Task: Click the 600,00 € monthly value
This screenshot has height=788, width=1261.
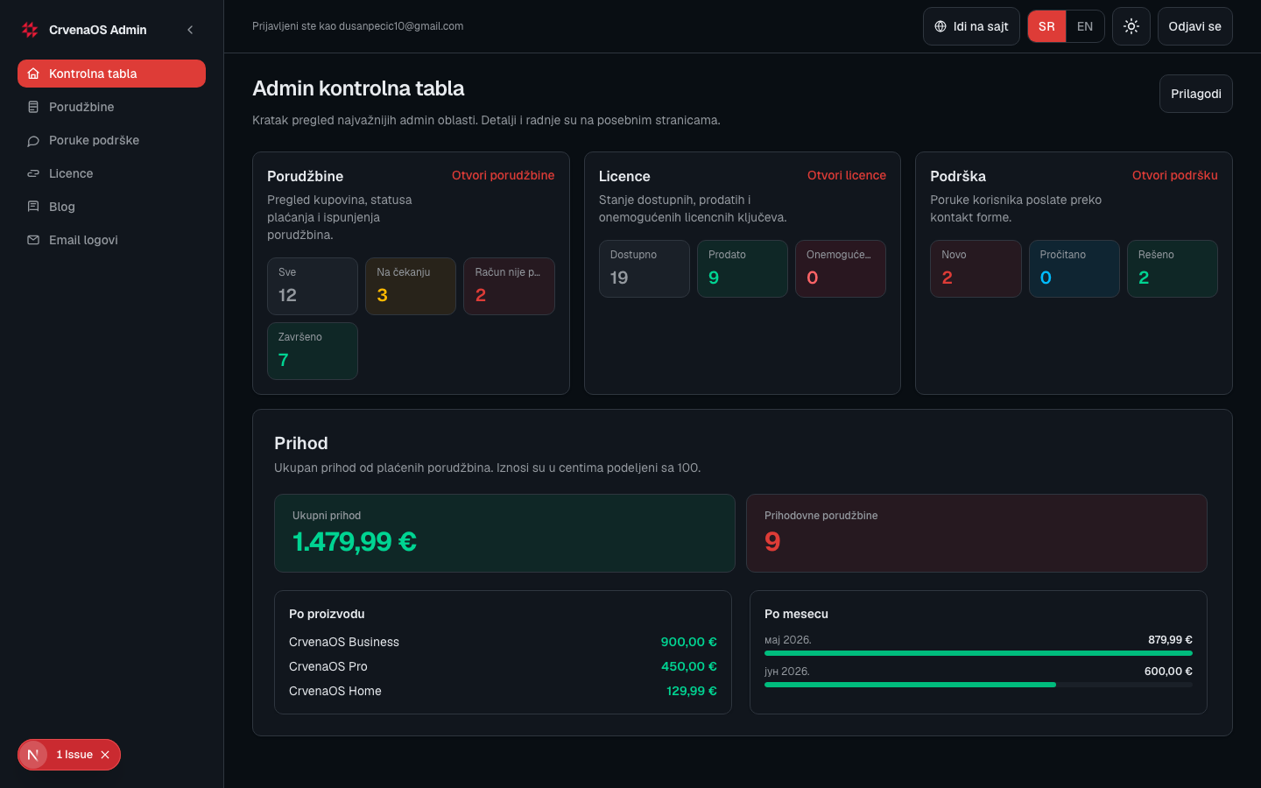Action: [1168, 672]
